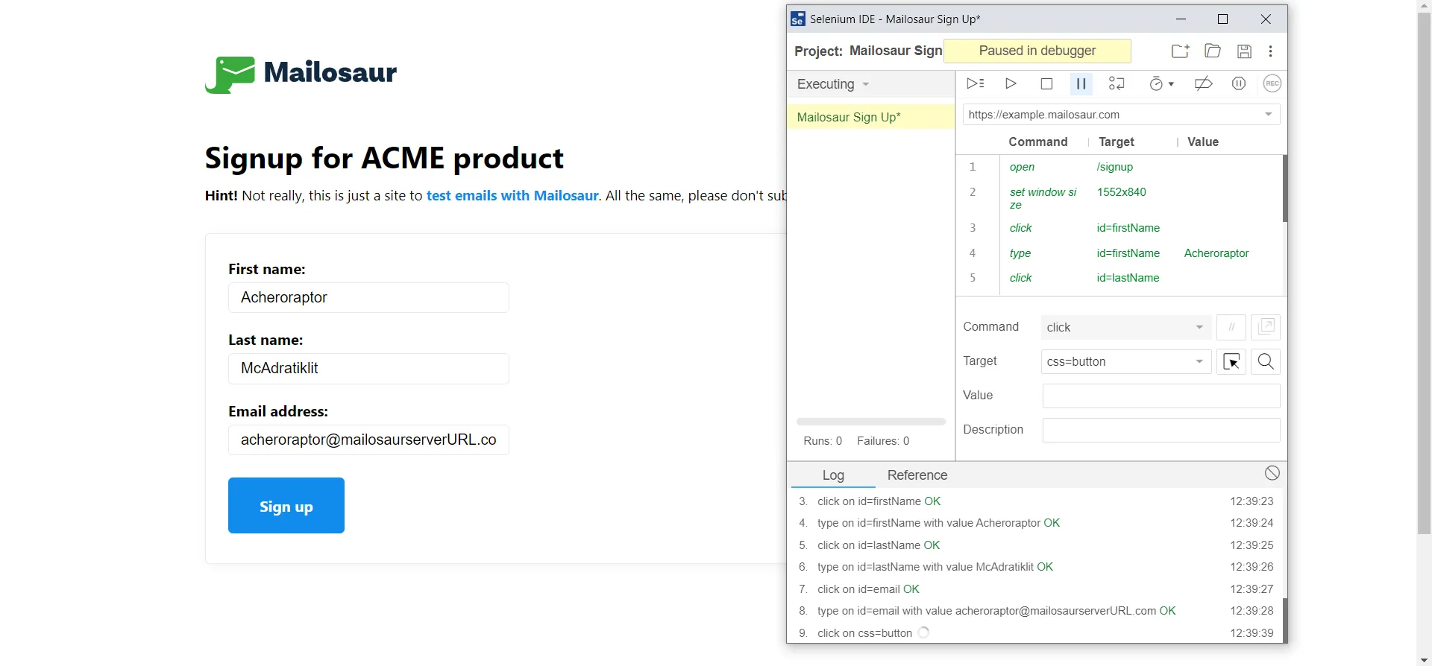Image resolution: width=1432 pixels, height=666 pixels.
Task: Click the Last name input field
Action: coord(368,369)
